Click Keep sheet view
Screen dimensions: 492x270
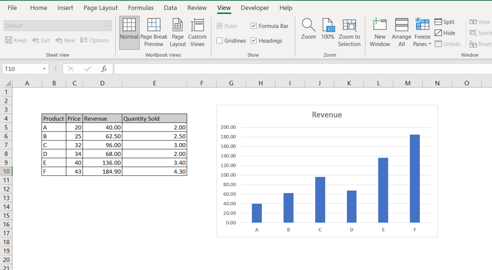point(16,40)
